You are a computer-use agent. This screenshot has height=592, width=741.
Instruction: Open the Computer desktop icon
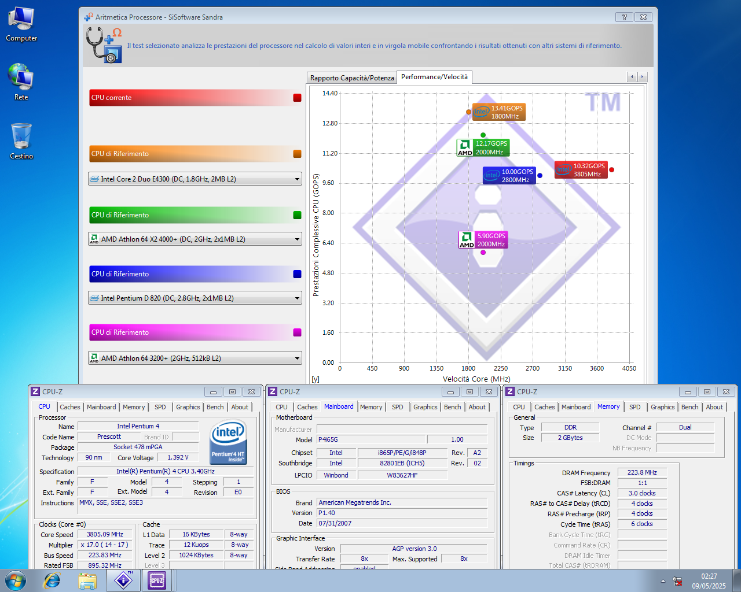pyautogui.click(x=21, y=24)
